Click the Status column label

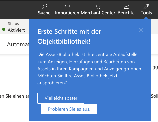[13, 24]
